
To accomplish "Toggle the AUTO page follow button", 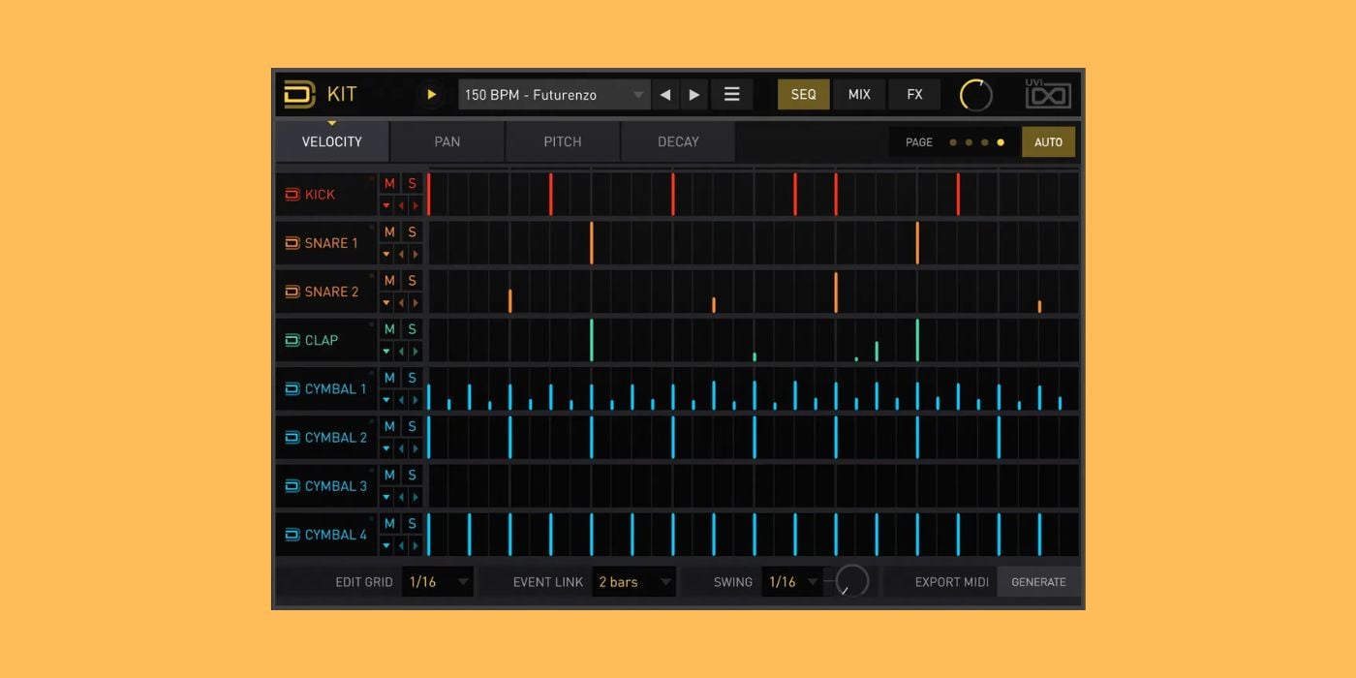I will tap(1048, 142).
